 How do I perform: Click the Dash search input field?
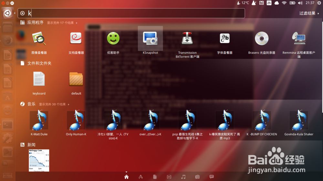(x=131, y=13)
